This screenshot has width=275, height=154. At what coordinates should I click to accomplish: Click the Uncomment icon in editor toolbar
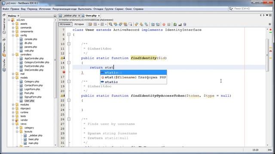tap(180, 24)
